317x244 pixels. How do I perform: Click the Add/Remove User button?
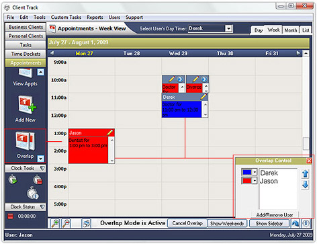pos(275,214)
